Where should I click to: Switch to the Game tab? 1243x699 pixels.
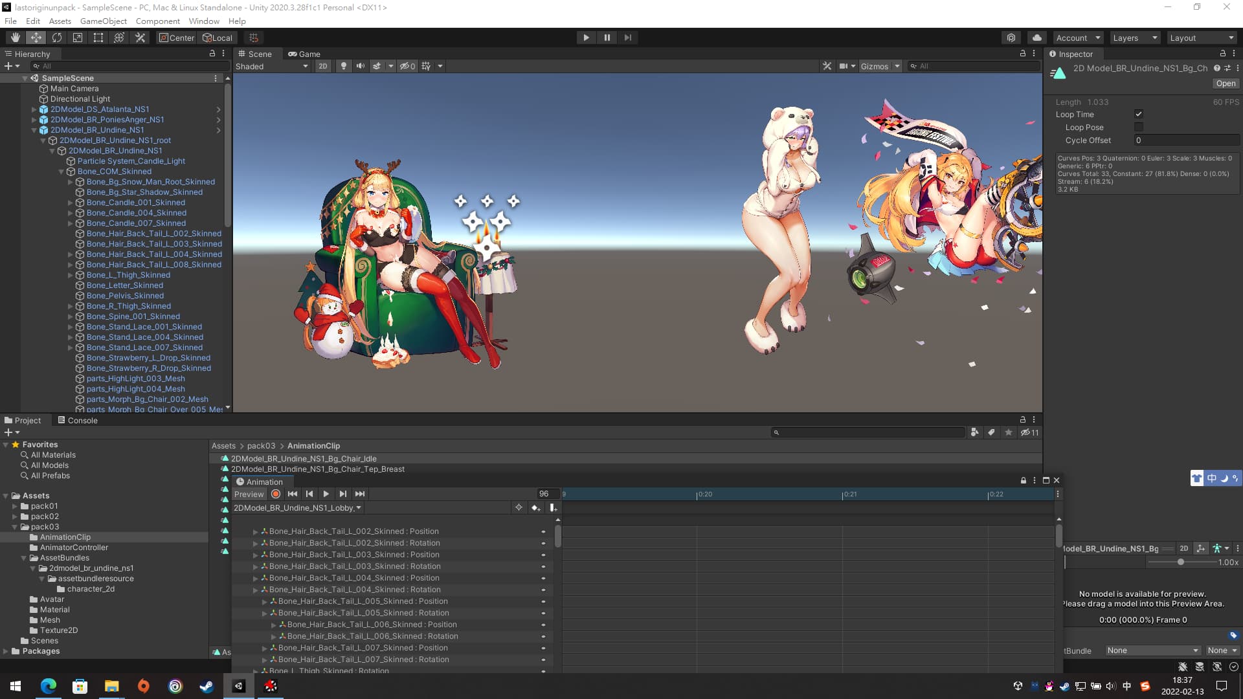pyautogui.click(x=304, y=54)
